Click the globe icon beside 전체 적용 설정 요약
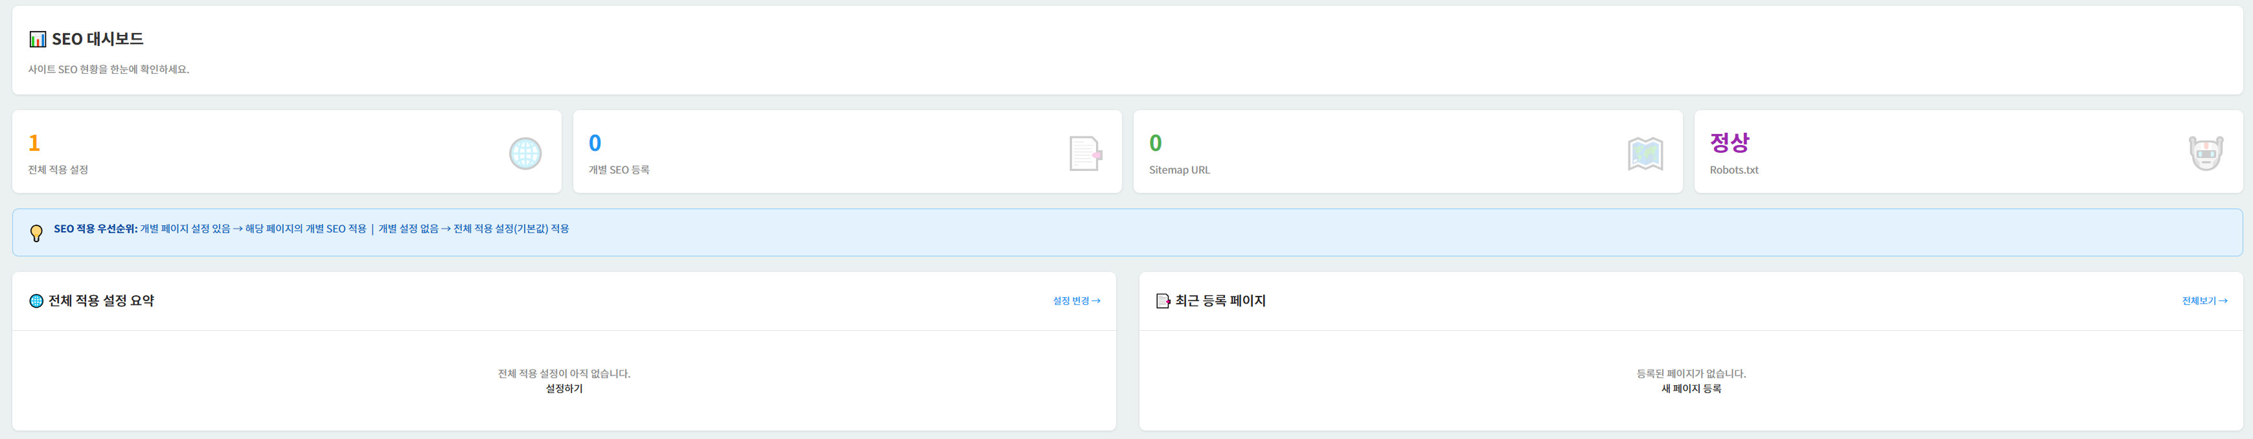This screenshot has width=2253, height=439. 36,301
